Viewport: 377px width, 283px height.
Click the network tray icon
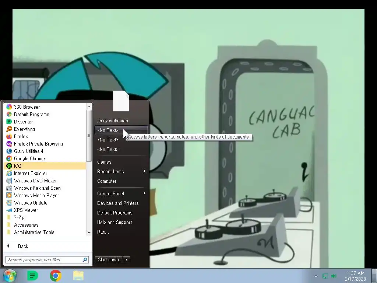[x=325, y=276]
